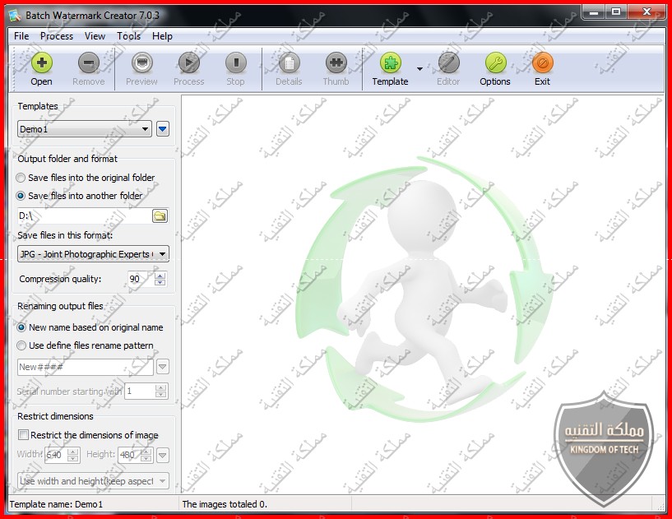Maximize the Batch Watermark Creator window
Viewport: 672px width, 519px height.
616,12
